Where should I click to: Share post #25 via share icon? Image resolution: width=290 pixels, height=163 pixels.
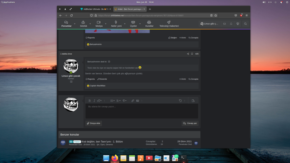click(x=188, y=54)
